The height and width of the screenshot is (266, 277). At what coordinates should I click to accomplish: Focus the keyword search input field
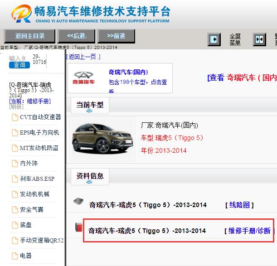click(x=17, y=58)
